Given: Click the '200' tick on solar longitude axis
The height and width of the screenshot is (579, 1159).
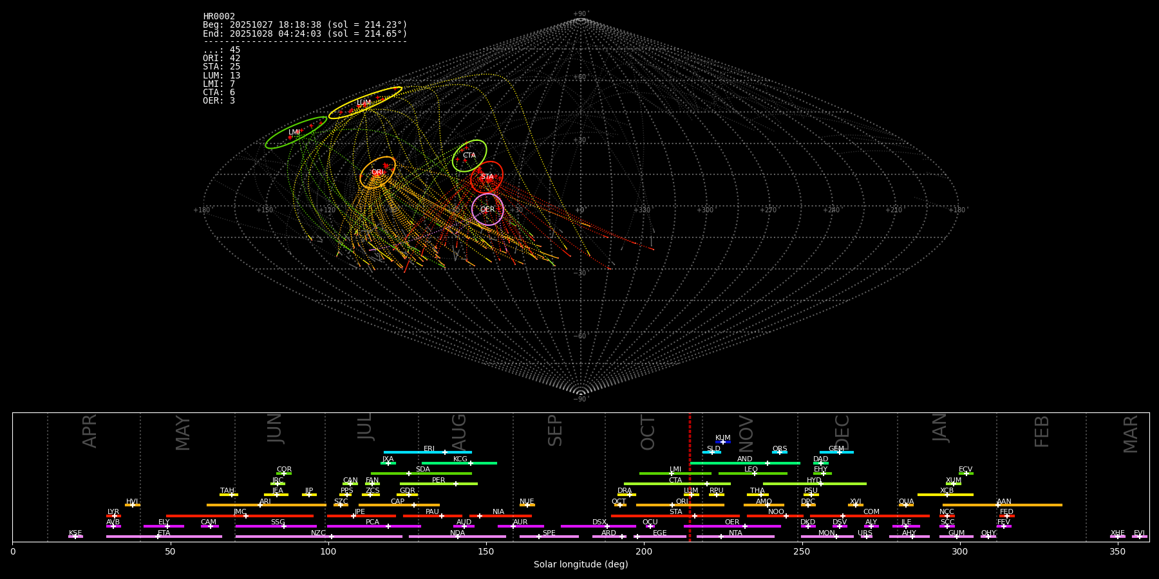Looking at the screenshot, I should (644, 551).
